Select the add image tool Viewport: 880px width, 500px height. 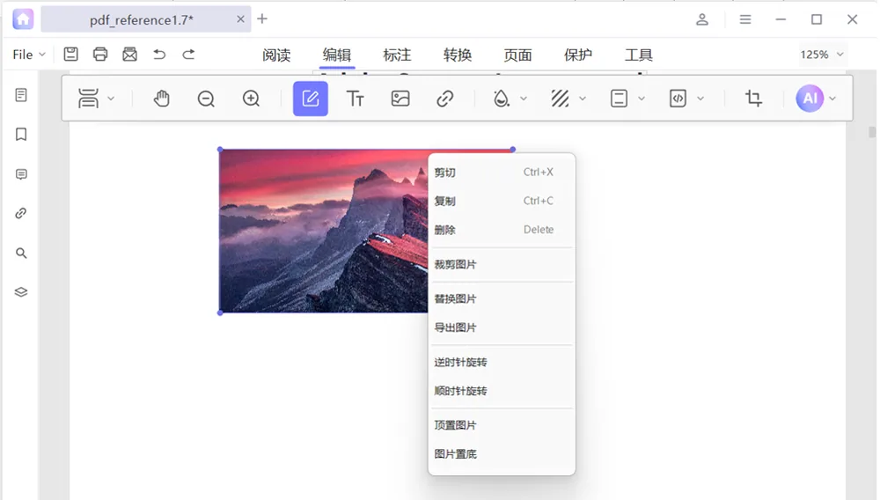tap(400, 99)
